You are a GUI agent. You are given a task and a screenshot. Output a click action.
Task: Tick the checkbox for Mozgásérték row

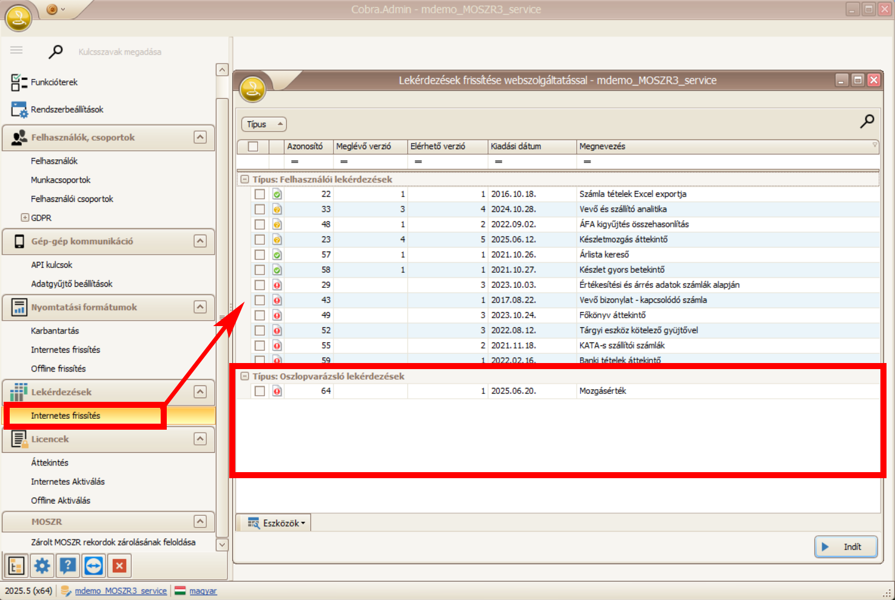(x=260, y=392)
